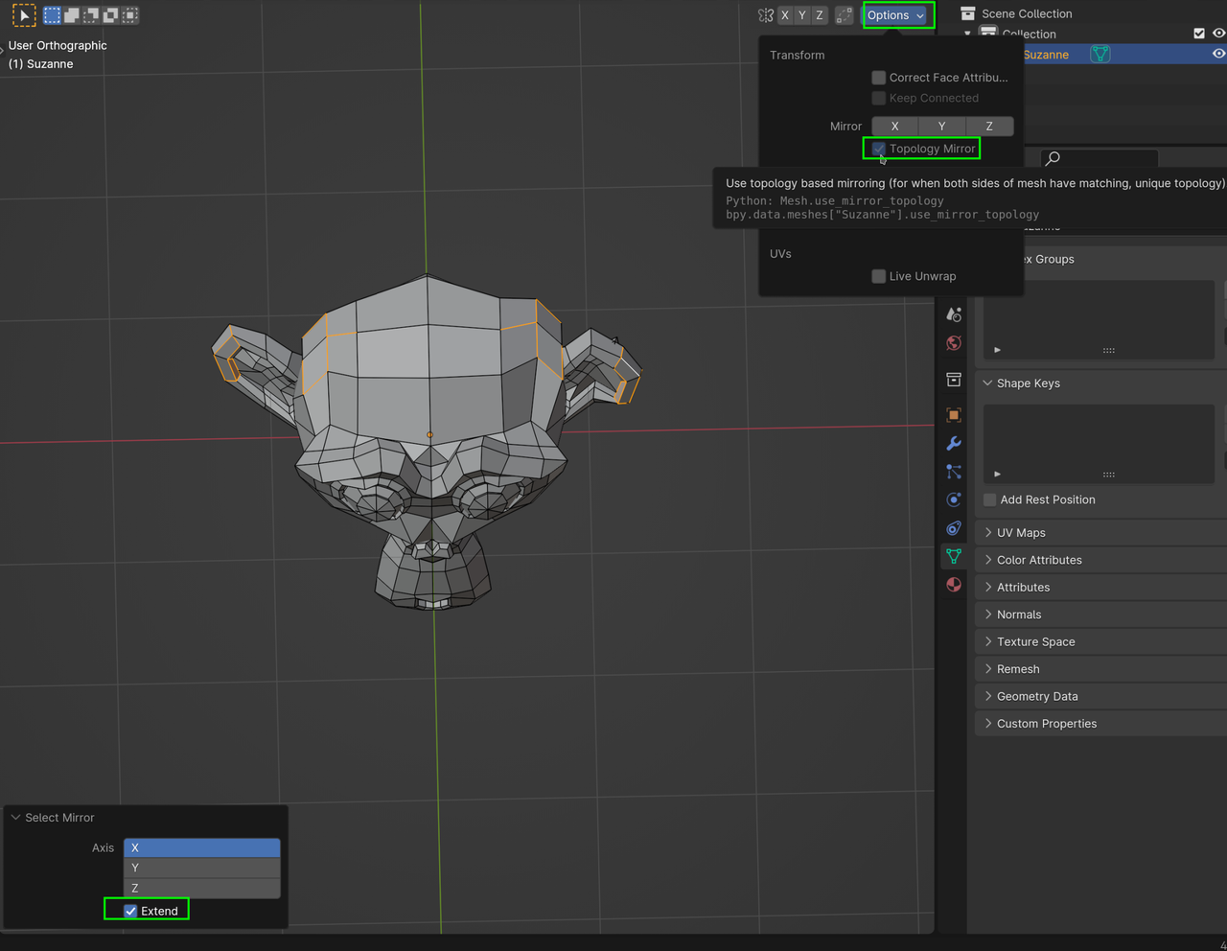Screen dimensions: 1227x951
Task: Choose the Extend selection mode icon
Action: pyautogui.click(x=72, y=15)
